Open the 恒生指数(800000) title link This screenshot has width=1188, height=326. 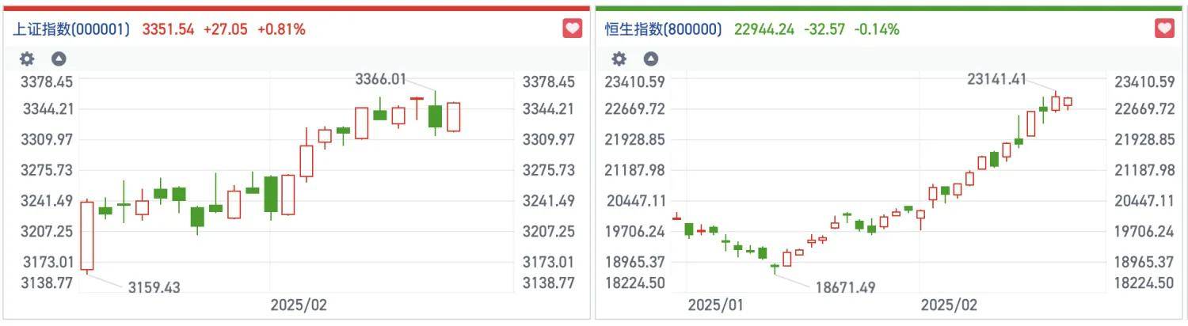pos(663,29)
